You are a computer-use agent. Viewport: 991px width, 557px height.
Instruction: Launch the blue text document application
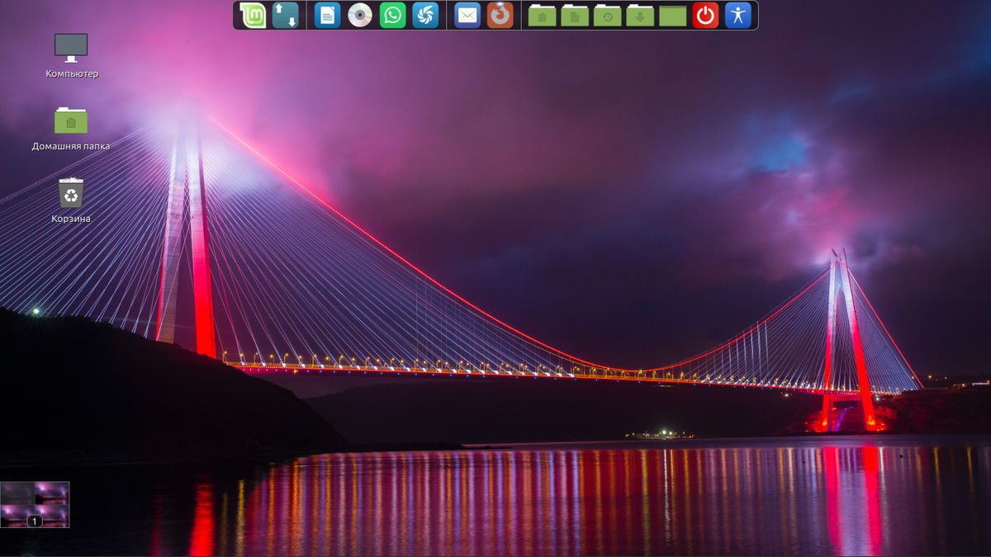[328, 15]
